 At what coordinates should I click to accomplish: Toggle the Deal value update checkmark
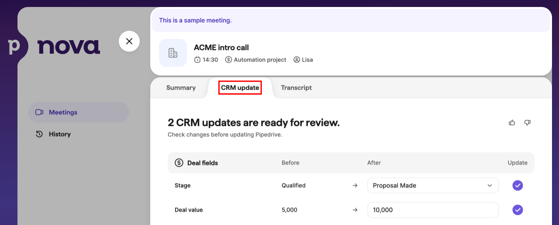pos(518,210)
